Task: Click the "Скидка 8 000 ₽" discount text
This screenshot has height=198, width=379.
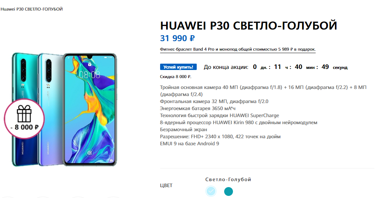Action: click(176, 77)
